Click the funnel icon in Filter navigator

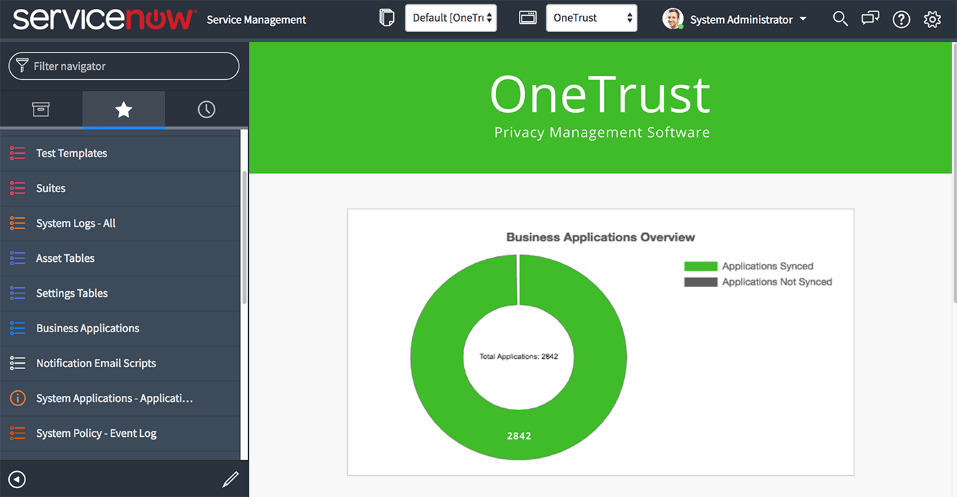coord(23,66)
